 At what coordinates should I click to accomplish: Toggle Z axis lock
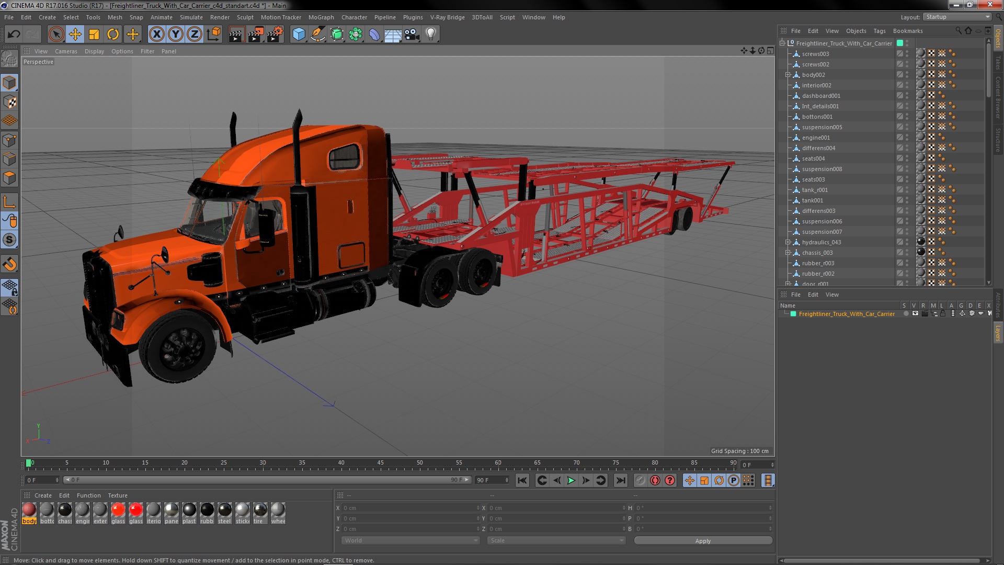(x=195, y=35)
